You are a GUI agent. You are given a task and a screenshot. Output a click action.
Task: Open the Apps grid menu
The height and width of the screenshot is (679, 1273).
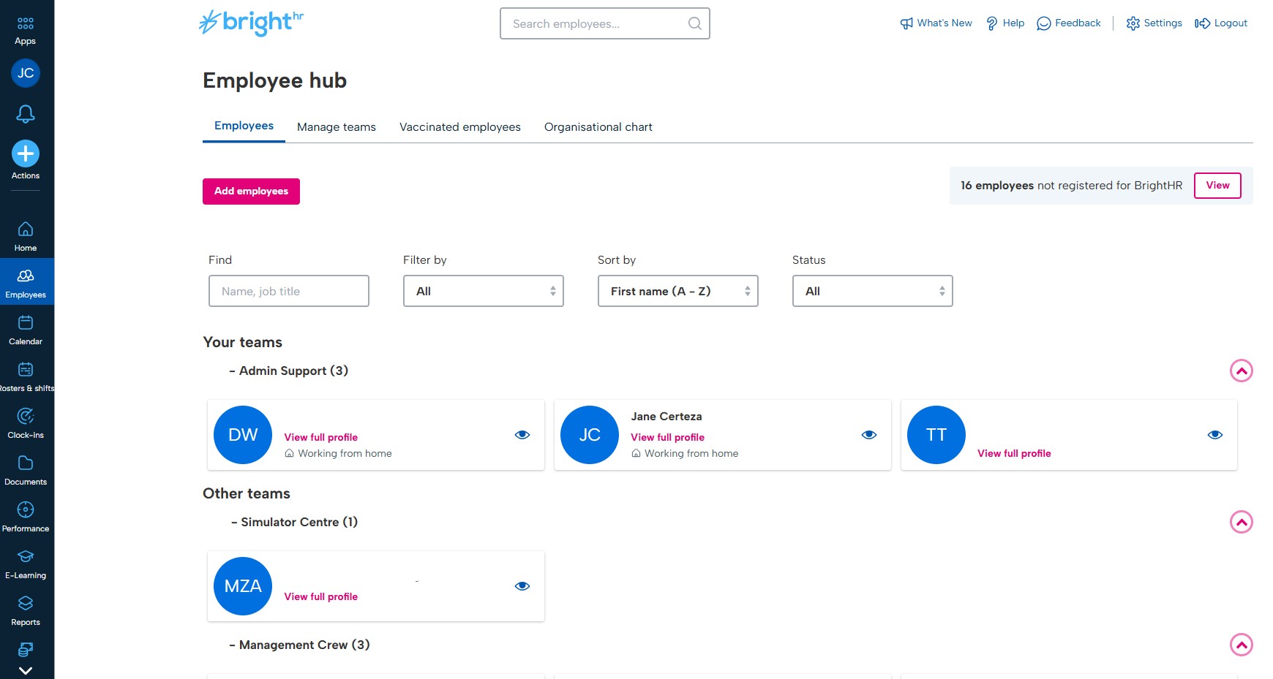coord(26,31)
